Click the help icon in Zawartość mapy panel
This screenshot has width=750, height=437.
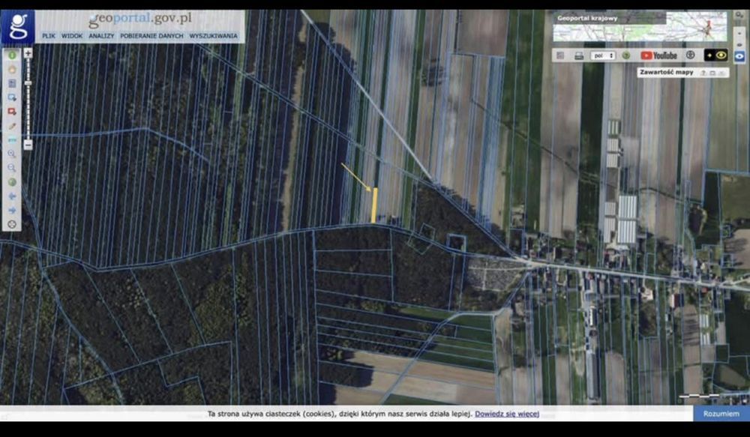(x=703, y=73)
